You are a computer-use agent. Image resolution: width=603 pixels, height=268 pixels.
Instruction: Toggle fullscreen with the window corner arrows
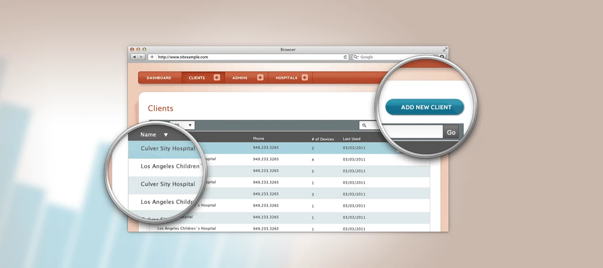click(444, 50)
